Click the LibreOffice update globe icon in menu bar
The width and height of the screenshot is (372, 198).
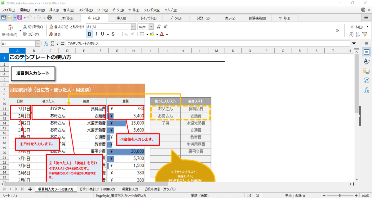pos(363,10)
